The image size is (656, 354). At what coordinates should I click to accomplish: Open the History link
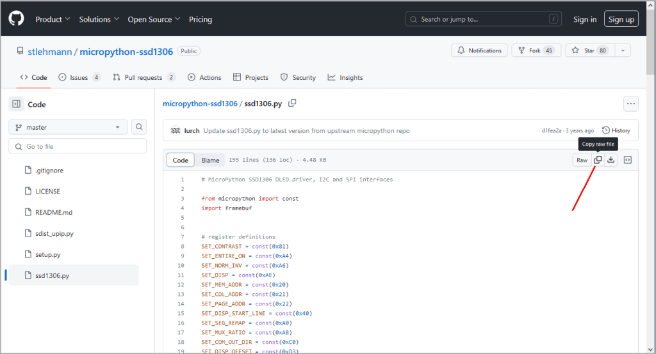click(x=616, y=130)
